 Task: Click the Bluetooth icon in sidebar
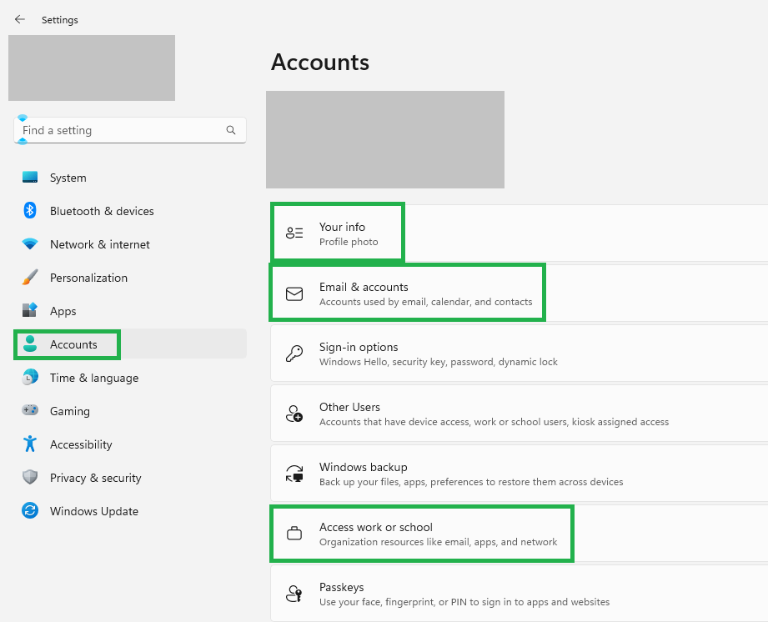30,211
